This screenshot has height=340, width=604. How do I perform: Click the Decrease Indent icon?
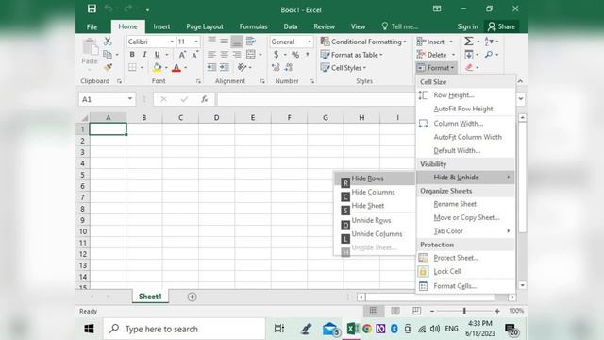coord(211,67)
